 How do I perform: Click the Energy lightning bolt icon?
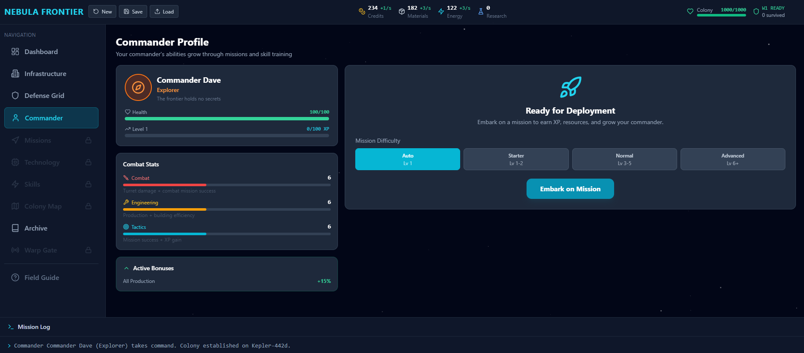[x=441, y=11]
